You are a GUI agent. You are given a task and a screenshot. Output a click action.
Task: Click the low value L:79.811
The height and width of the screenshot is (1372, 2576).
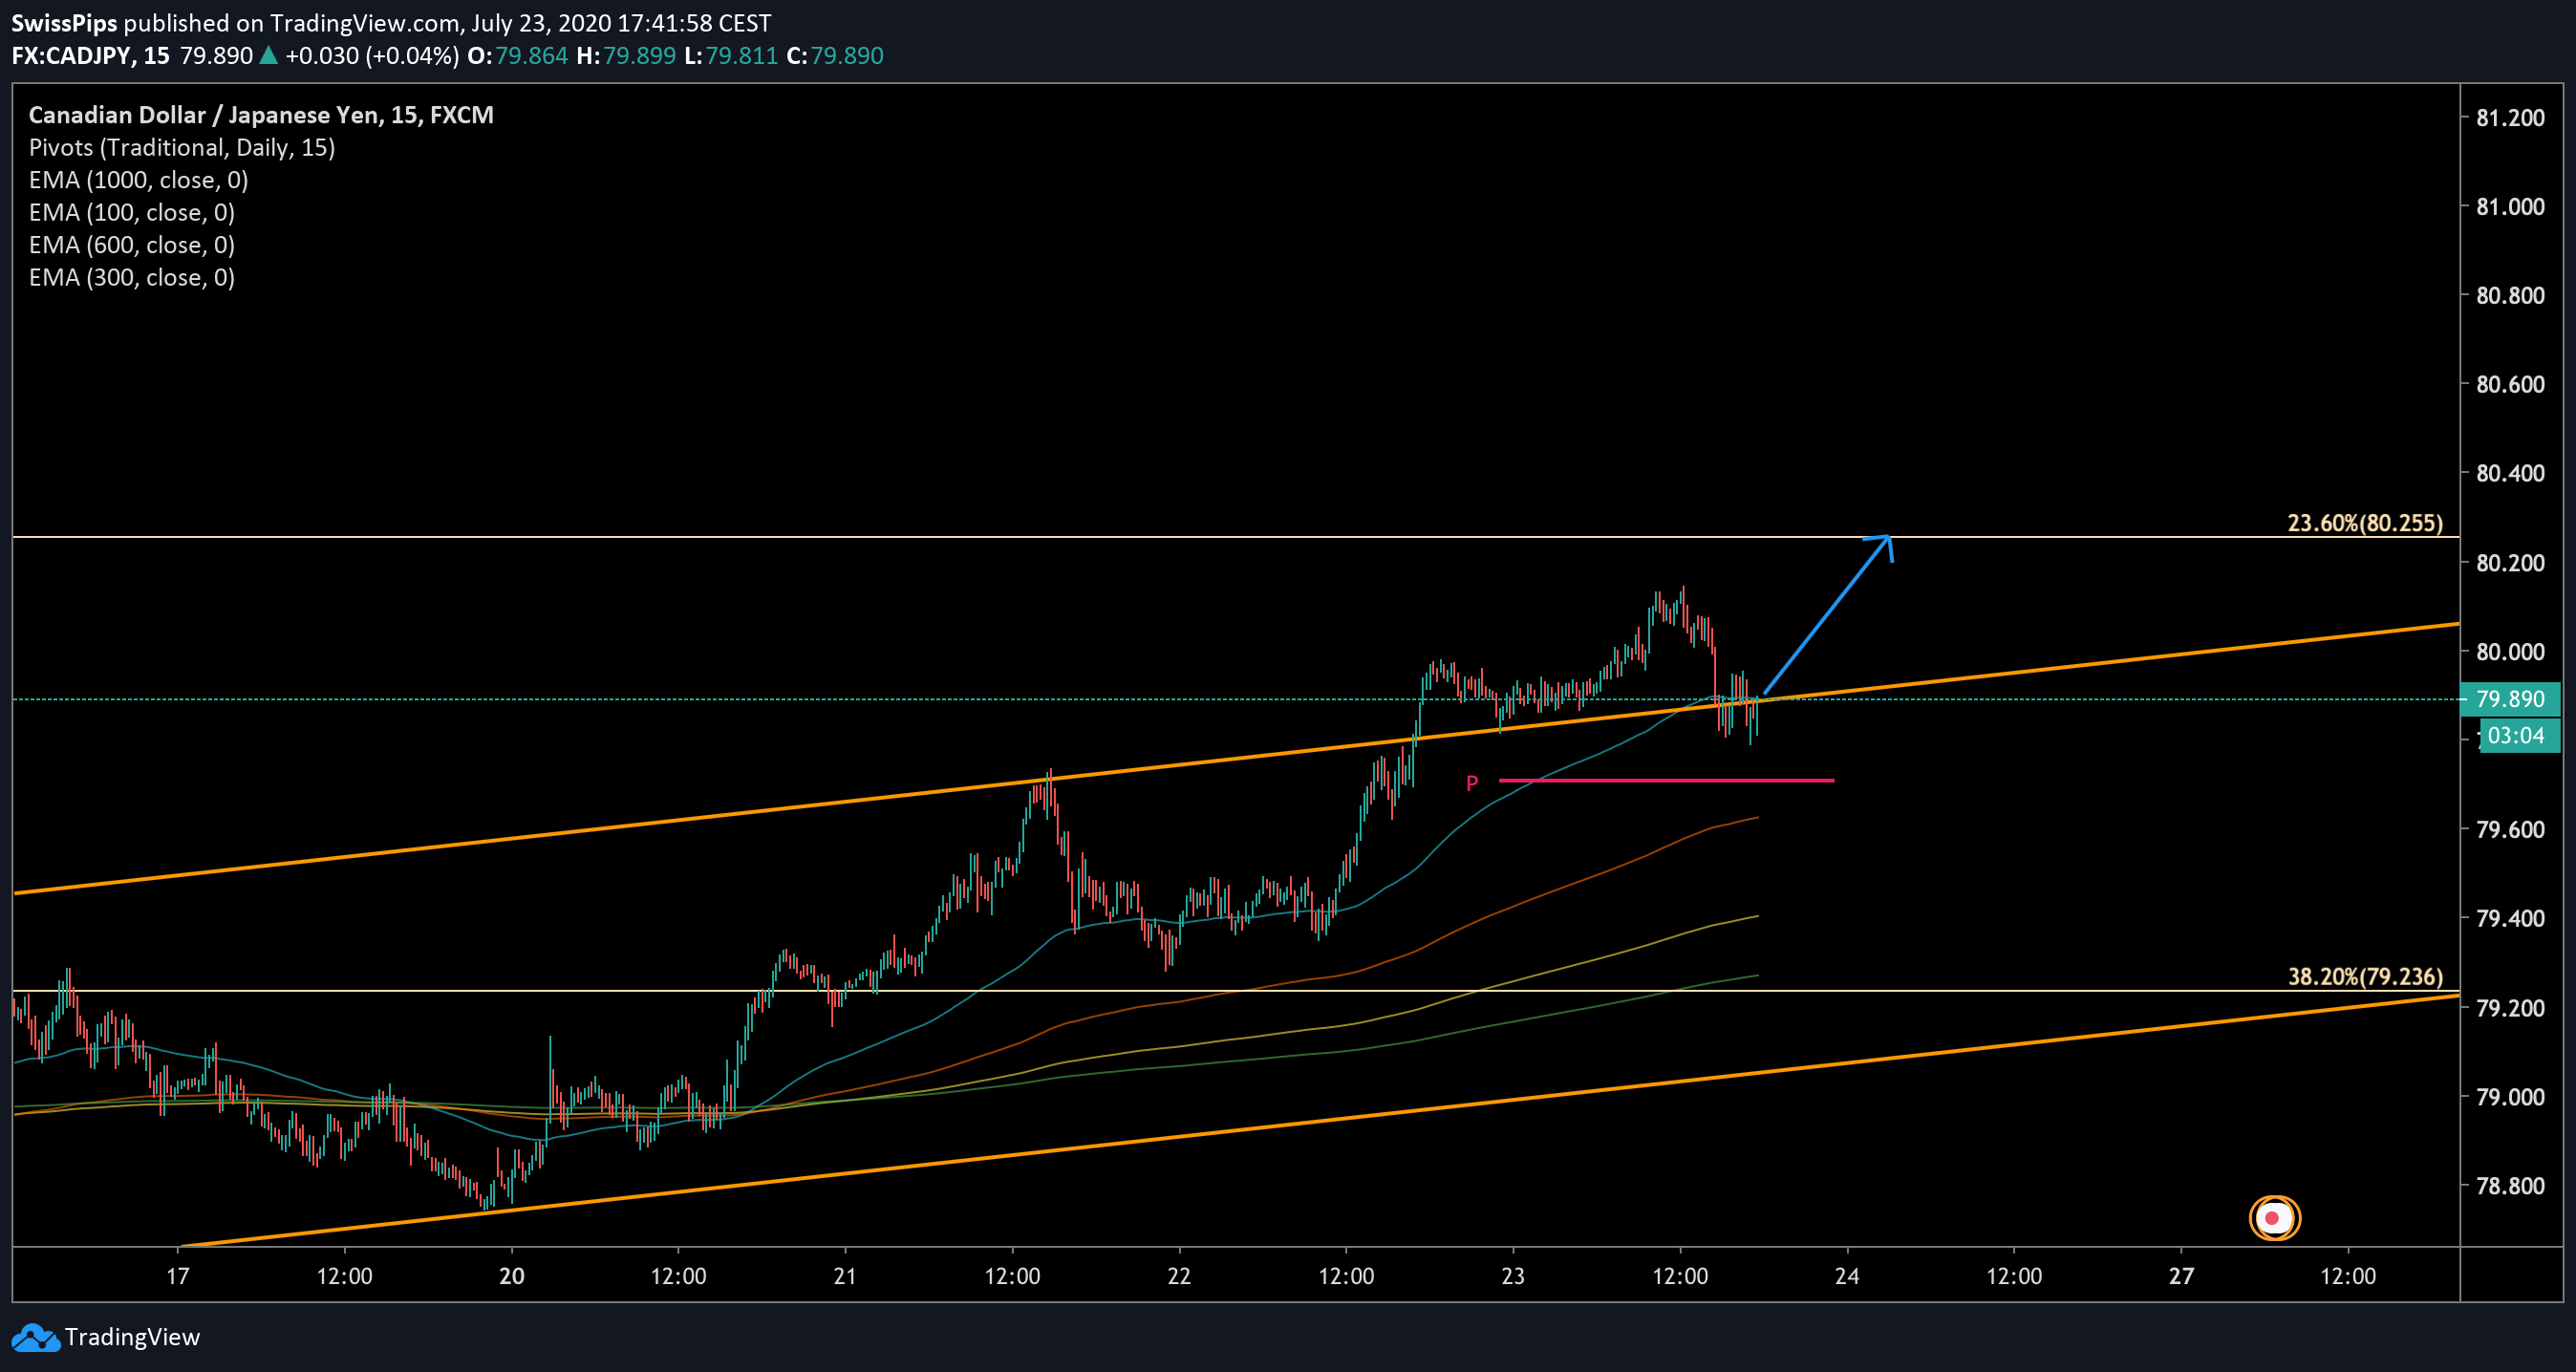pyautogui.click(x=731, y=56)
